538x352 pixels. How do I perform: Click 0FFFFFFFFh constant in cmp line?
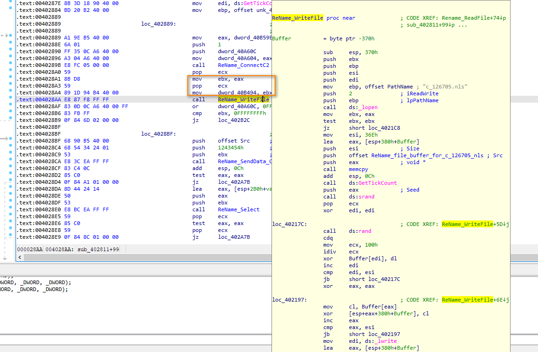(250, 113)
